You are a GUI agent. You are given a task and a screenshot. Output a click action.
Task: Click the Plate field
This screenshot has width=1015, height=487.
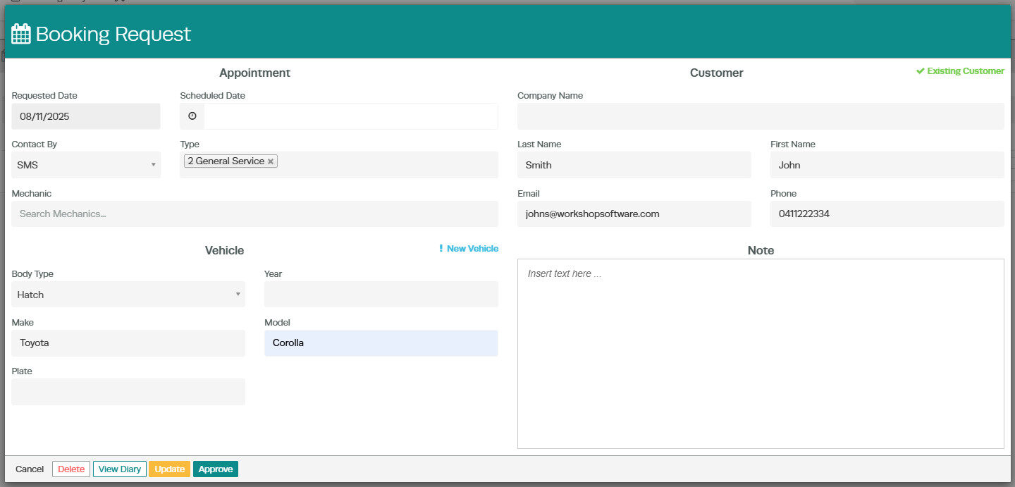coord(128,392)
